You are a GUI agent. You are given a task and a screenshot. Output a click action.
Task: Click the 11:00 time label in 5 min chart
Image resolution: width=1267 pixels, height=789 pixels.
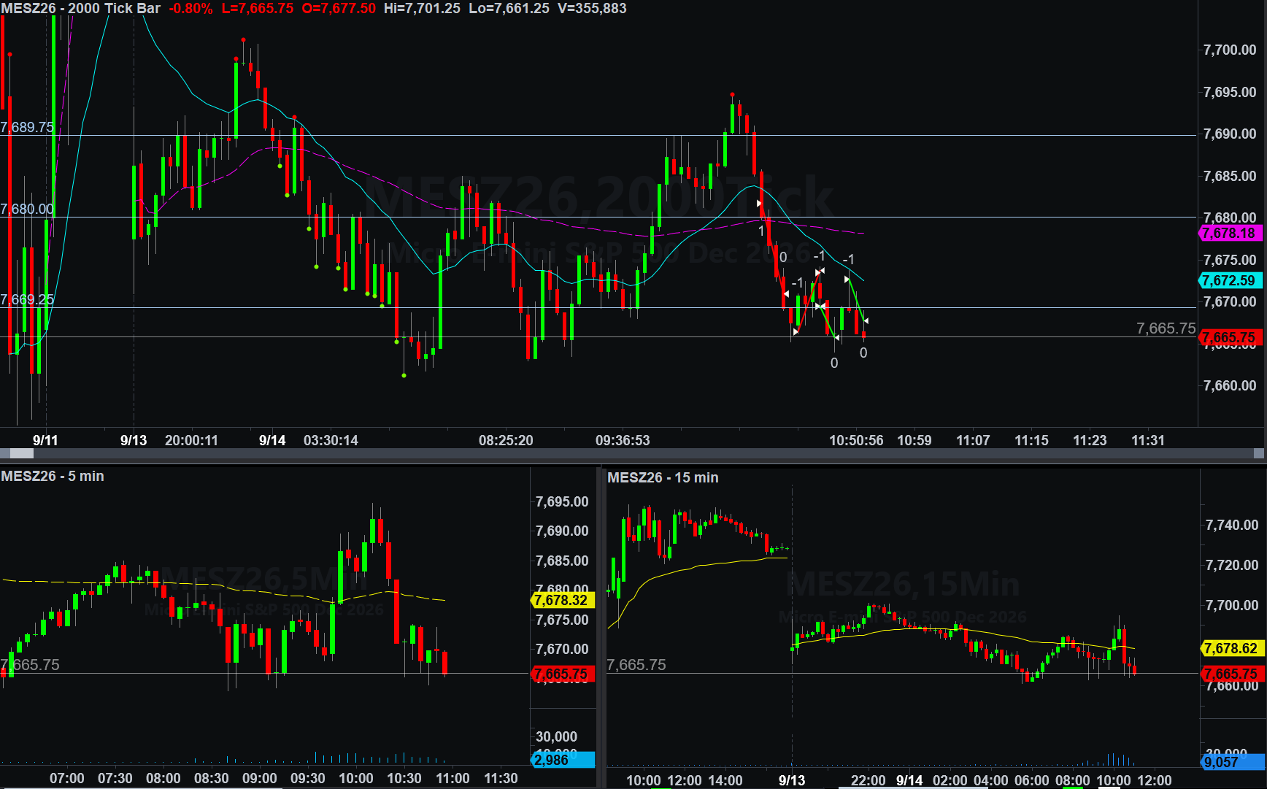tap(452, 779)
